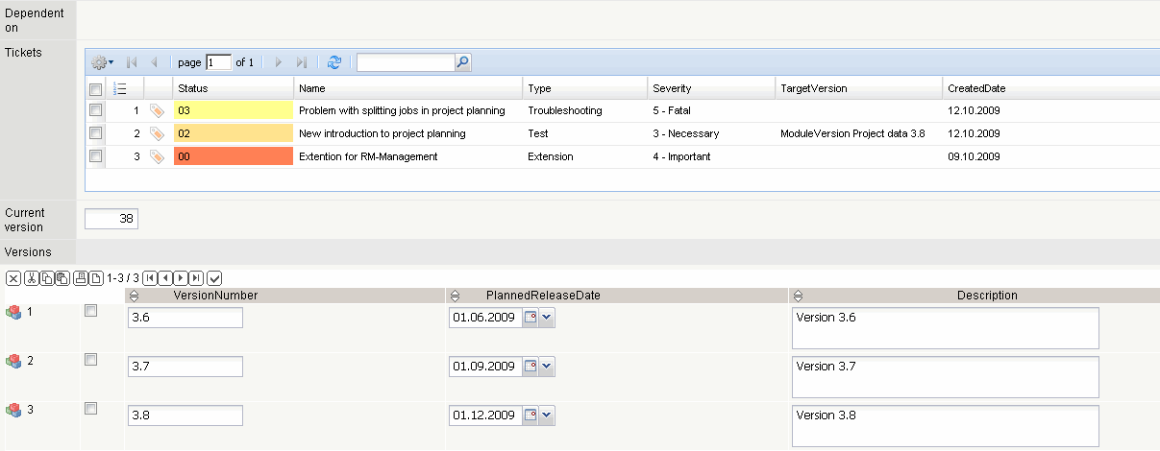The height and width of the screenshot is (451, 1160).
Task: Click the yellow status cell 03
Action: point(234,110)
